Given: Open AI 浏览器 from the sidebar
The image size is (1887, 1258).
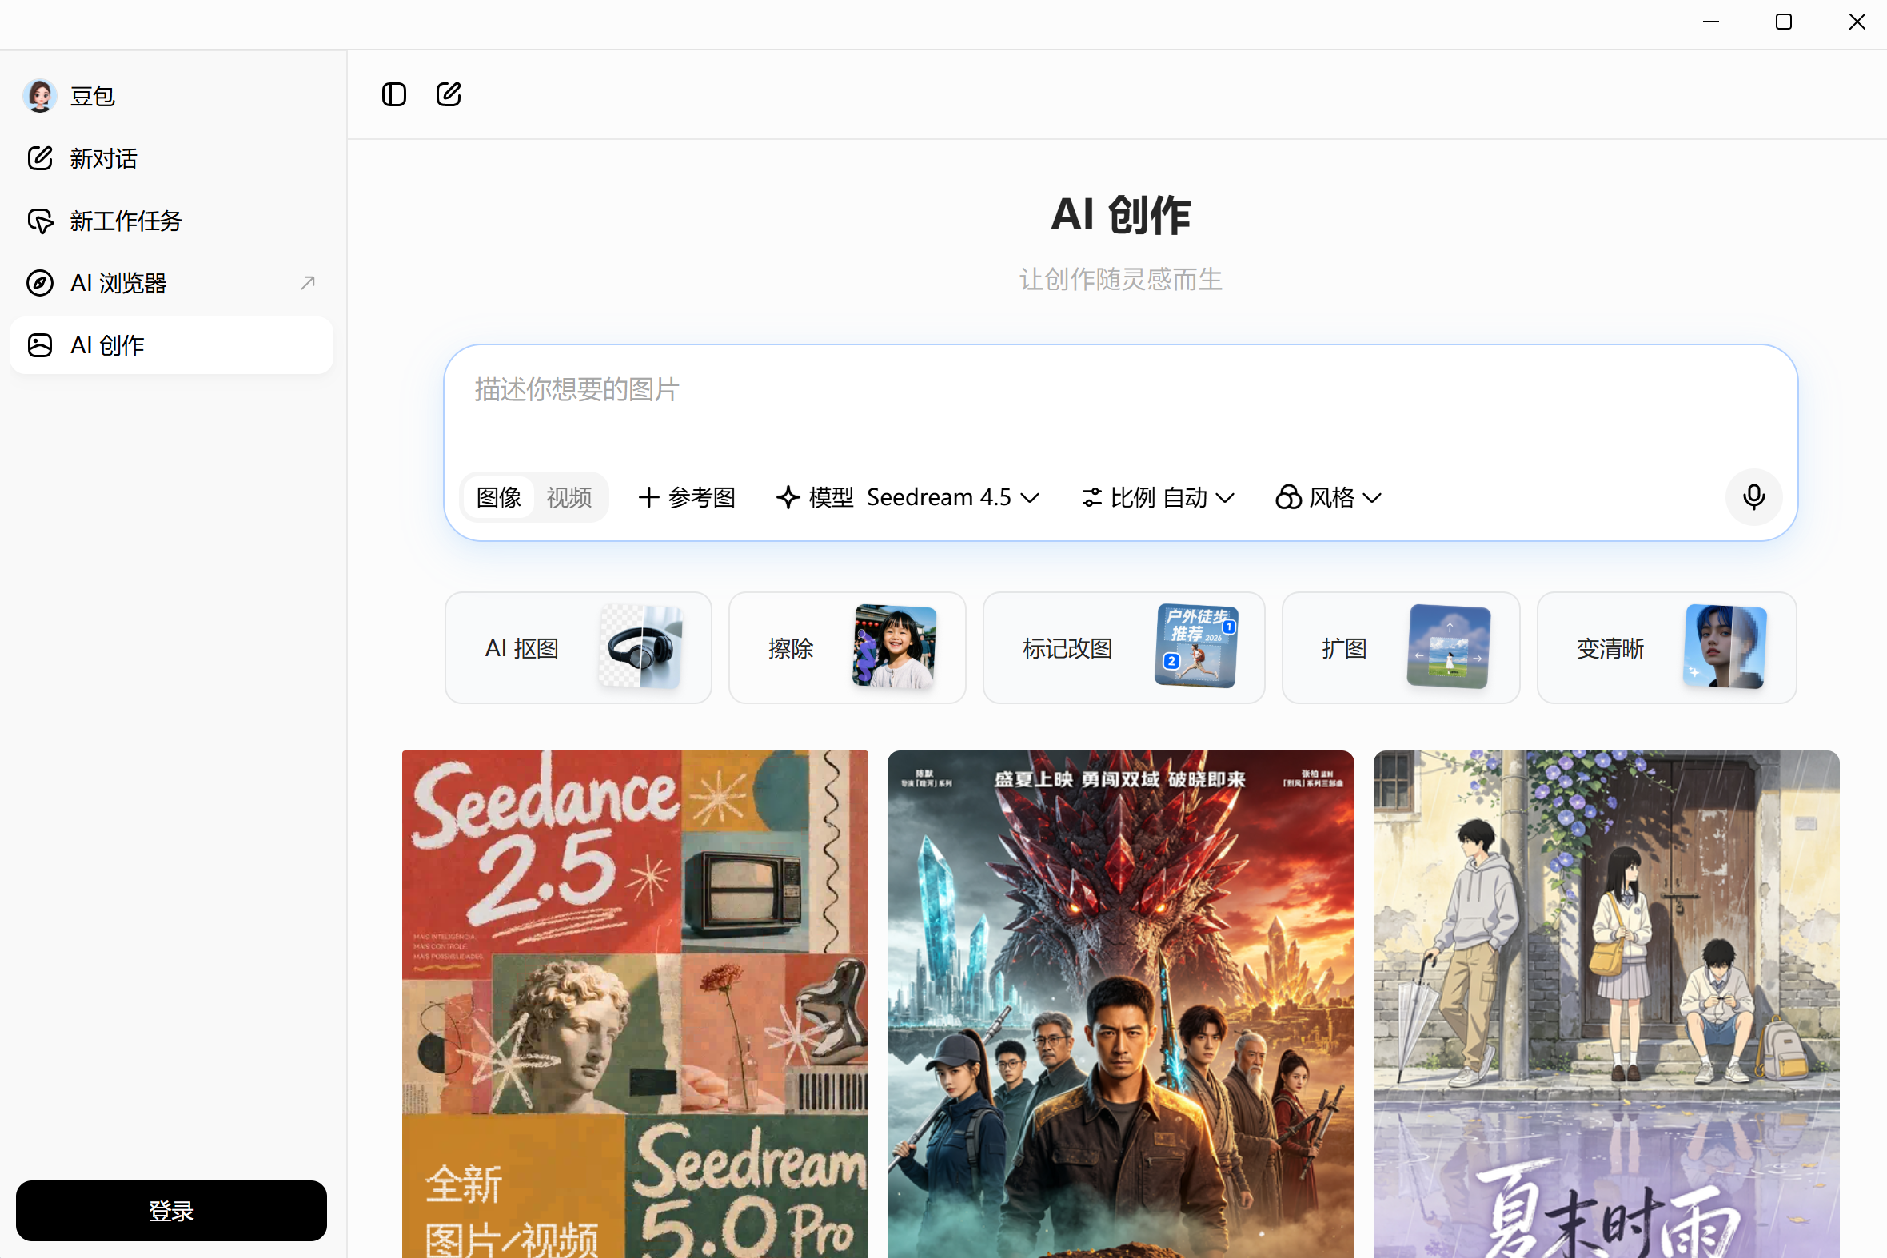Looking at the screenshot, I should (171, 282).
